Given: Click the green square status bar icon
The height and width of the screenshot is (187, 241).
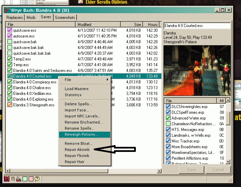Looking at the screenshot, I should [x=25, y=179].
